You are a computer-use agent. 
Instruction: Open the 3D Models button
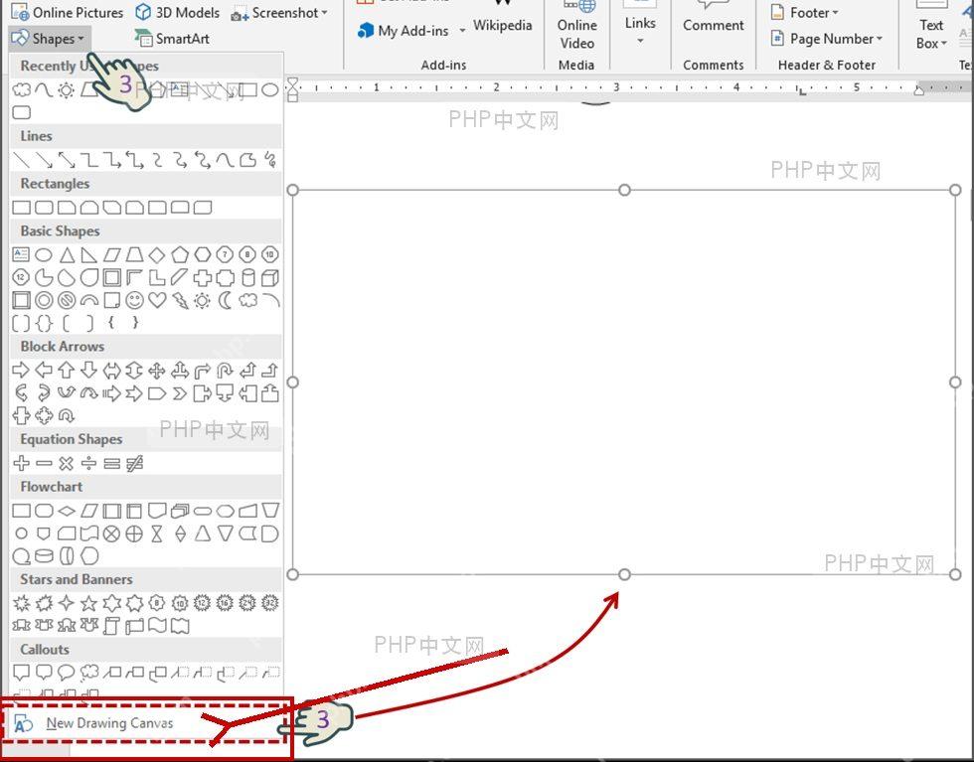(x=178, y=13)
